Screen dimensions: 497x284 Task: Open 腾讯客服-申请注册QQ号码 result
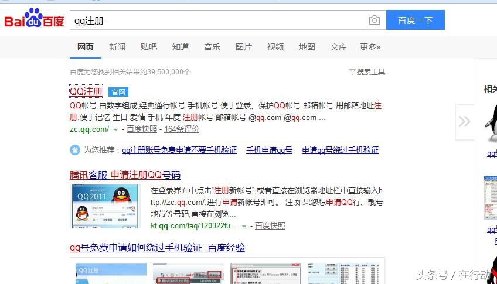tap(125, 175)
